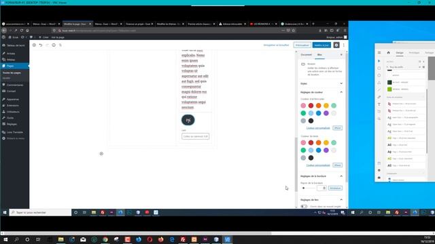Click the border radius number field
435x244 pixels.
(321, 188)
